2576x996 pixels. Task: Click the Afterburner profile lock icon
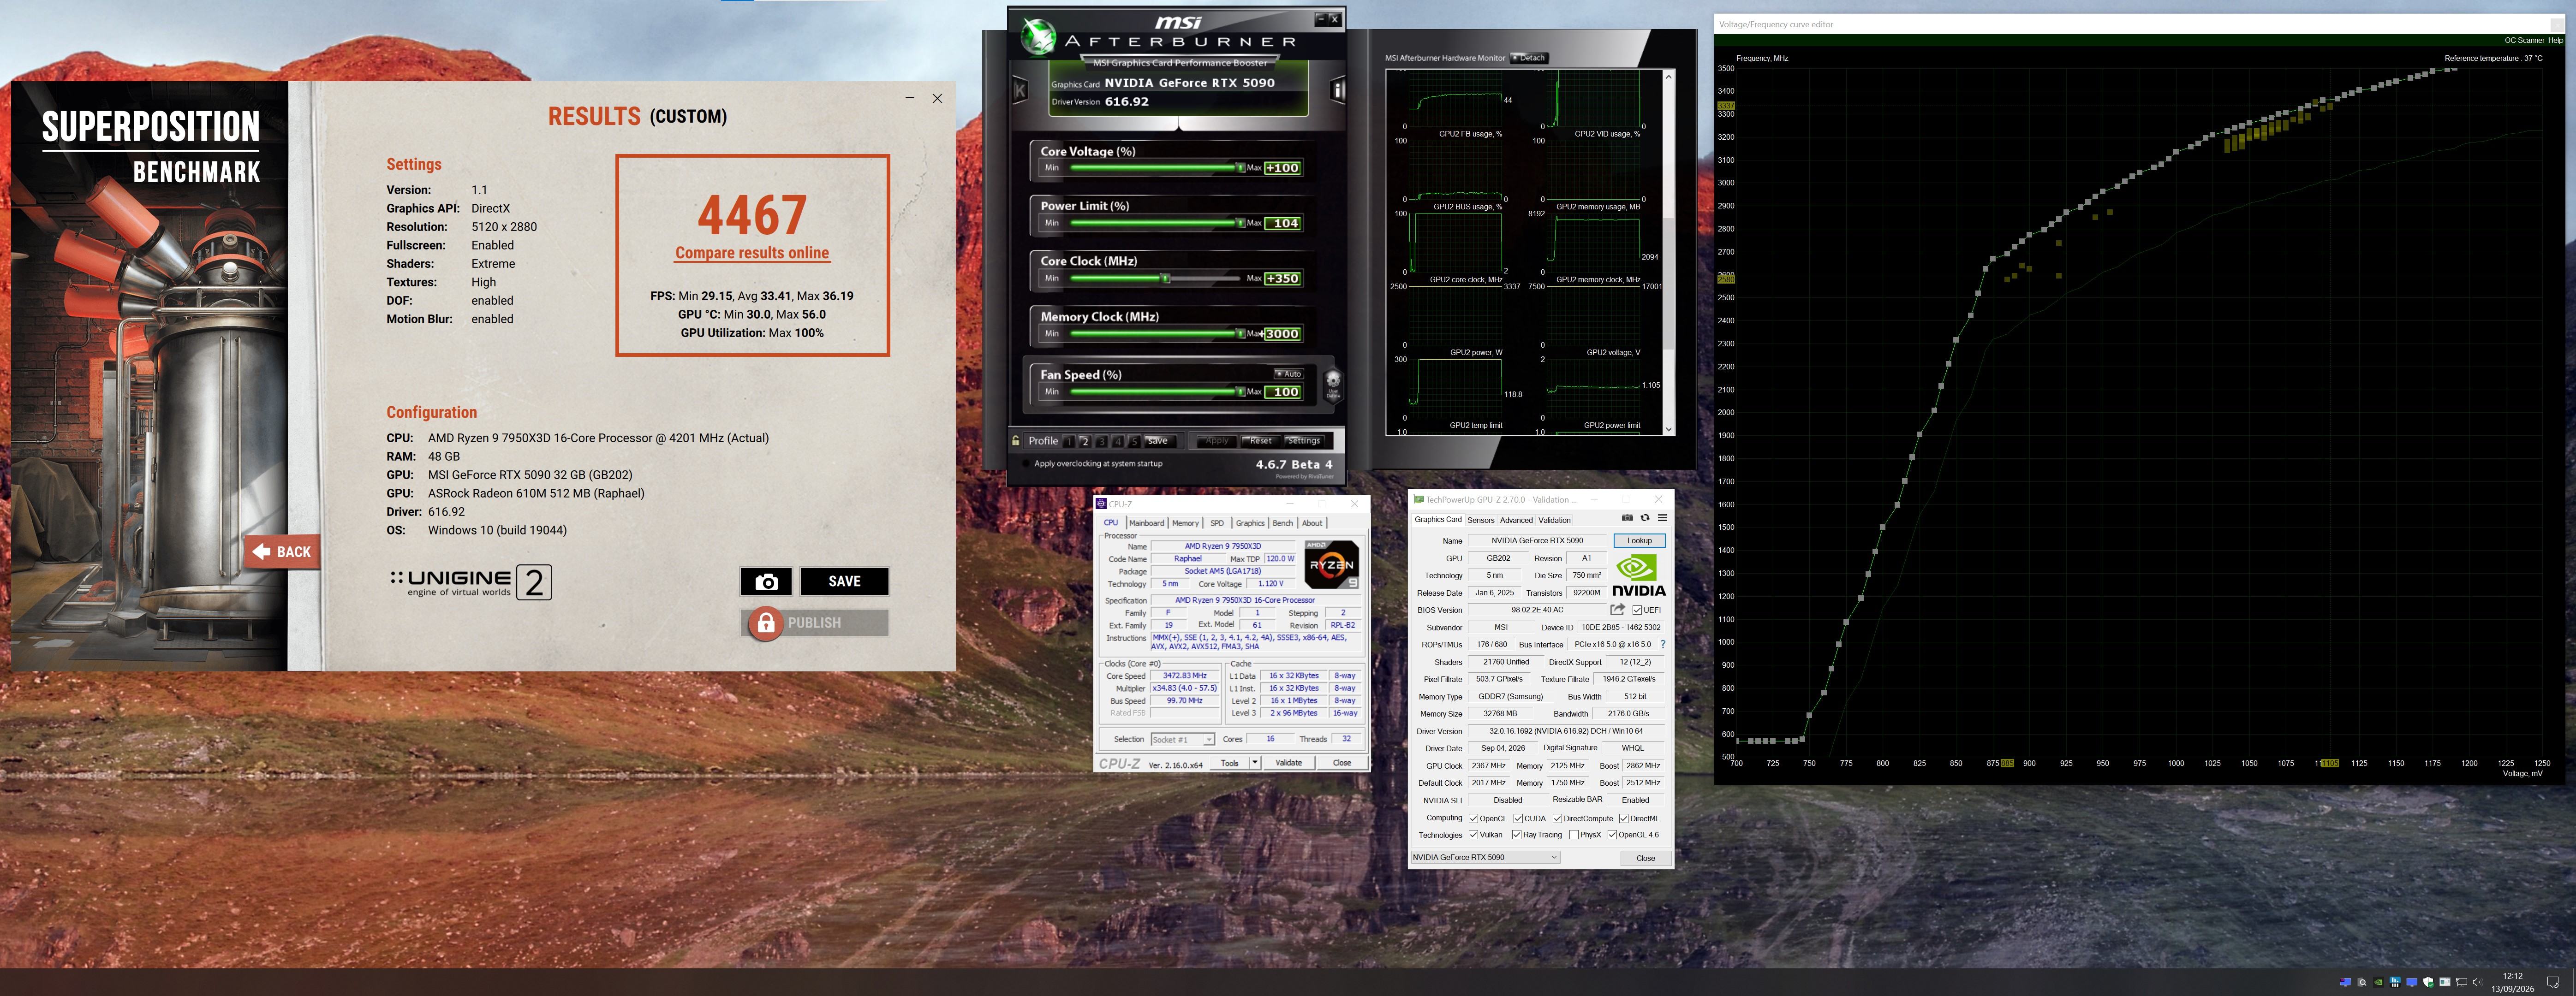tap(1016, 441)
